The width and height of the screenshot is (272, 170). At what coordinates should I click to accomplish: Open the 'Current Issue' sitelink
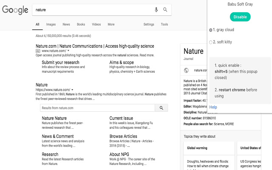121,118
